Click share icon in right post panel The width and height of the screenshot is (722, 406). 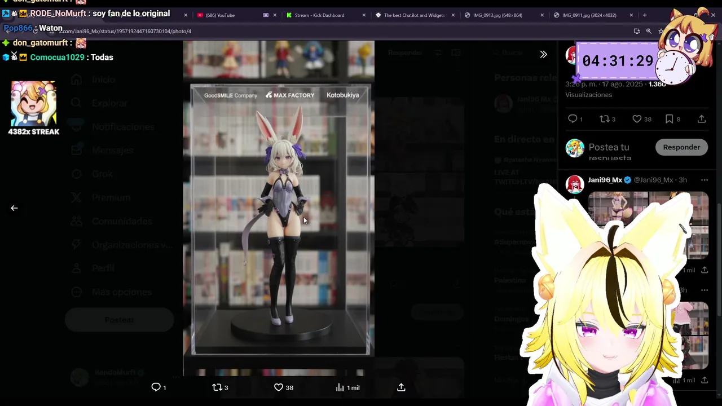tap(702, 119)
